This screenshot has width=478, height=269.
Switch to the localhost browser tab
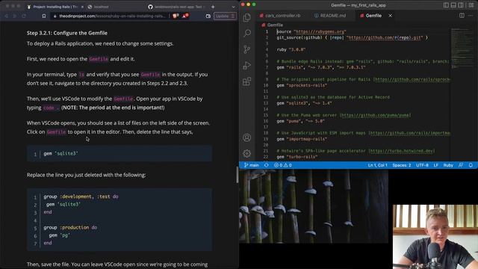pos(101,7)
